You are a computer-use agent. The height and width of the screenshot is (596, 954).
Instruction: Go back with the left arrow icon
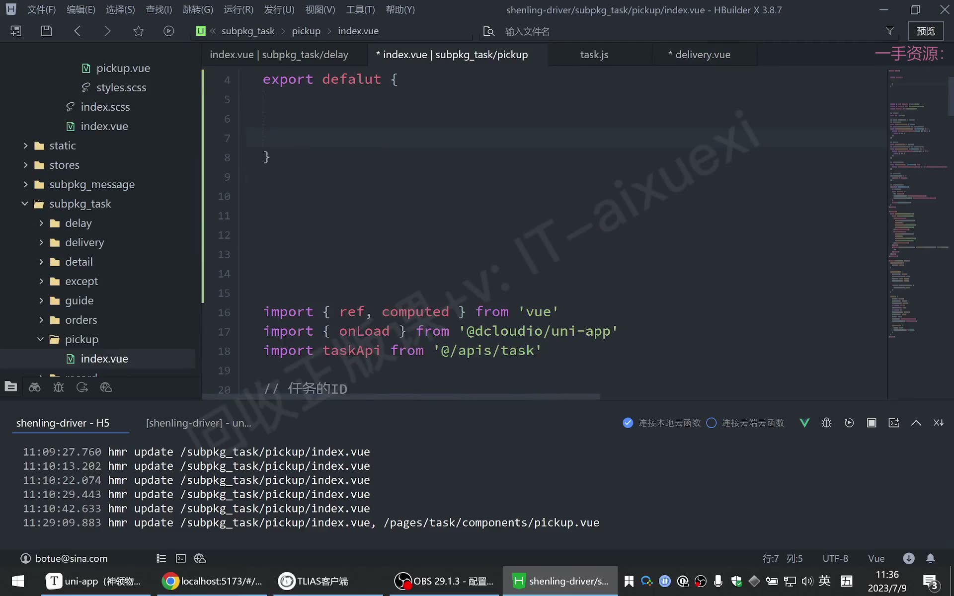(x=77, y=31)
